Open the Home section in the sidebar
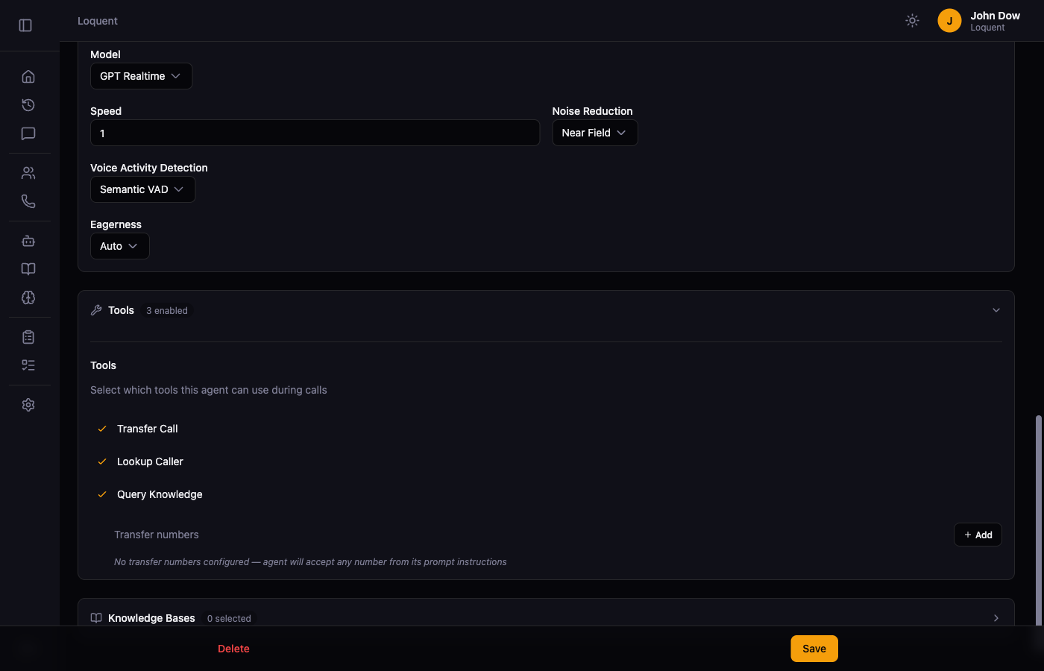Viewport: 1044px width, 671px height. (x=28, y=75)
